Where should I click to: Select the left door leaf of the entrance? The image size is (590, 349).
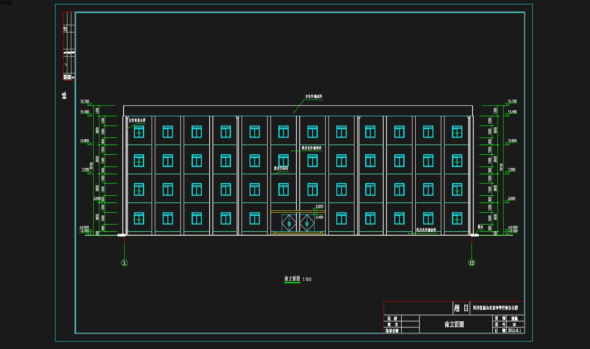[x=289, y=223]
